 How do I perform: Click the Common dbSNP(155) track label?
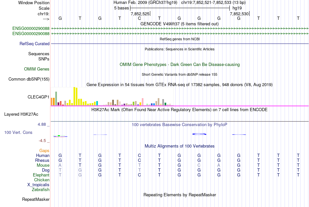click(x=29, y=79)
